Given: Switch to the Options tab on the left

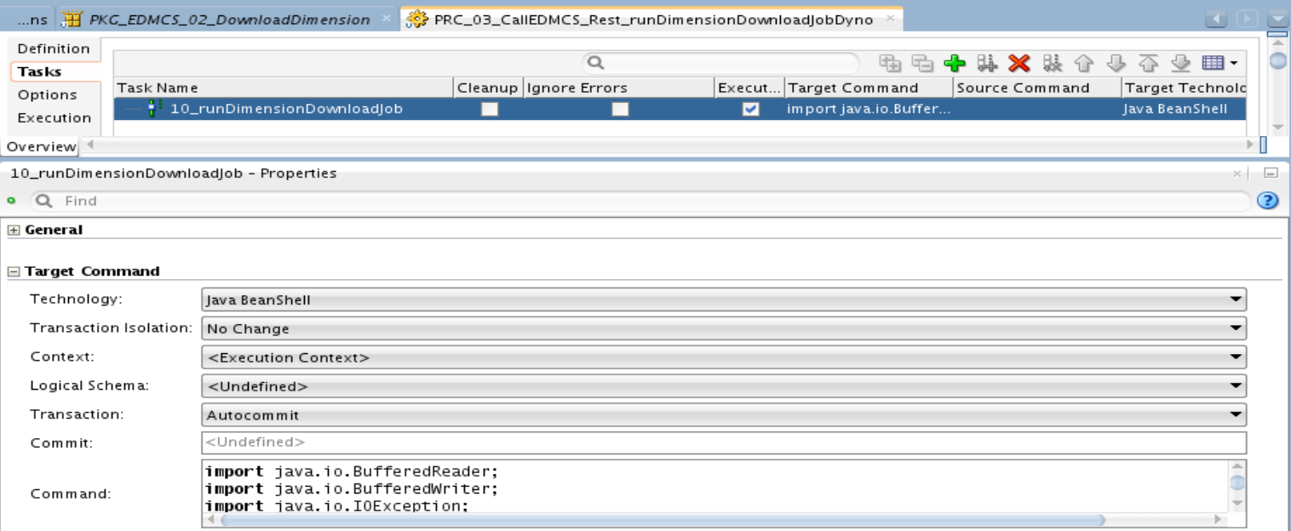Looking at the screenshot, I should point(49,94).
